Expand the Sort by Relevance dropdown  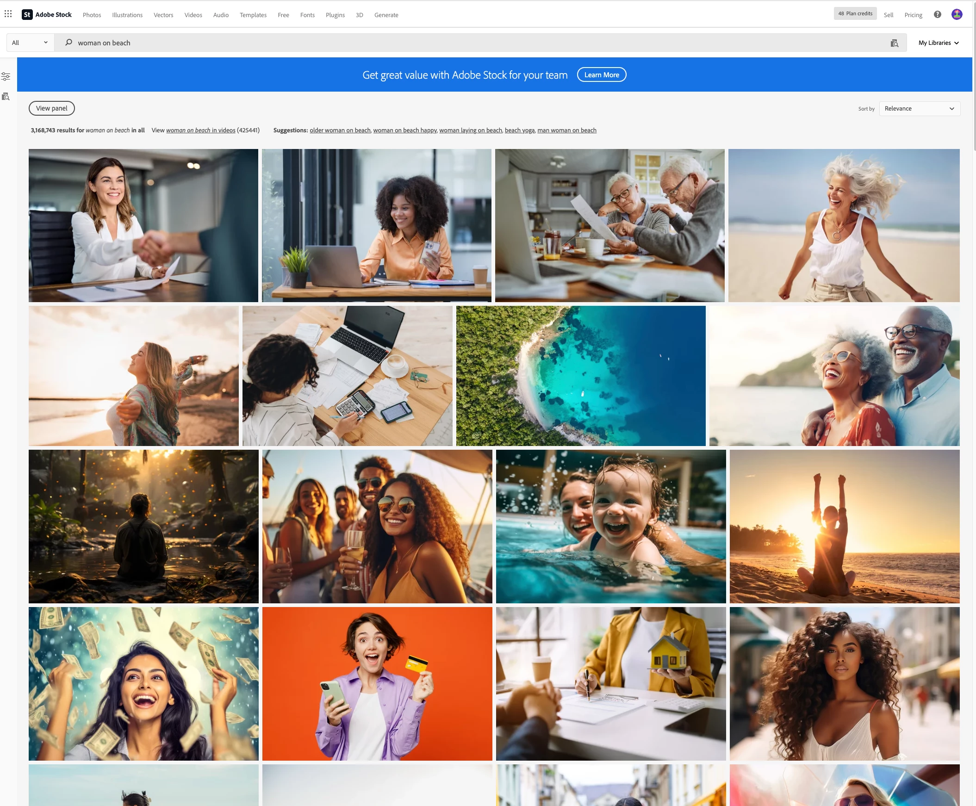pos(919,109)
